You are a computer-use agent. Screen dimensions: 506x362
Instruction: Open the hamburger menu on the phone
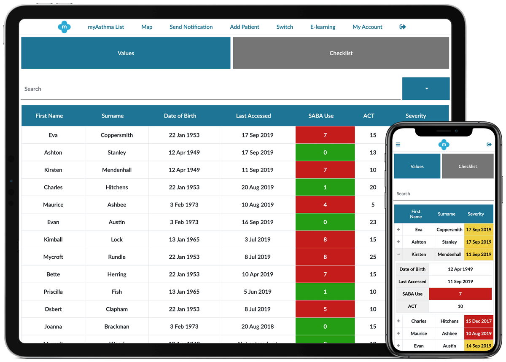coord(398,145)
